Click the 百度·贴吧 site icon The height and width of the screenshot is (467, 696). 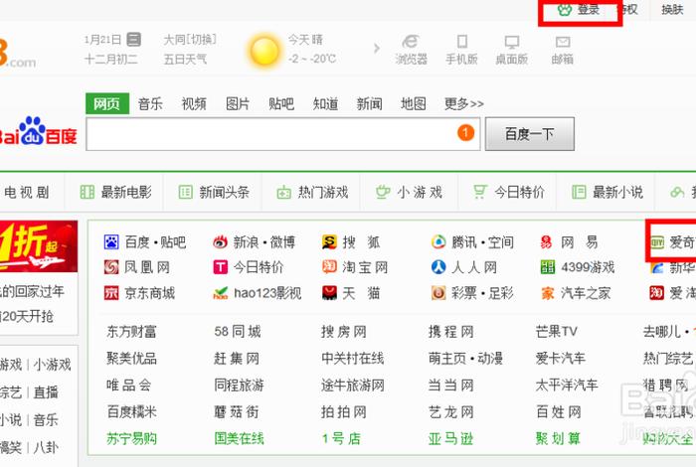pyautogui.click(x=111, y=242)
